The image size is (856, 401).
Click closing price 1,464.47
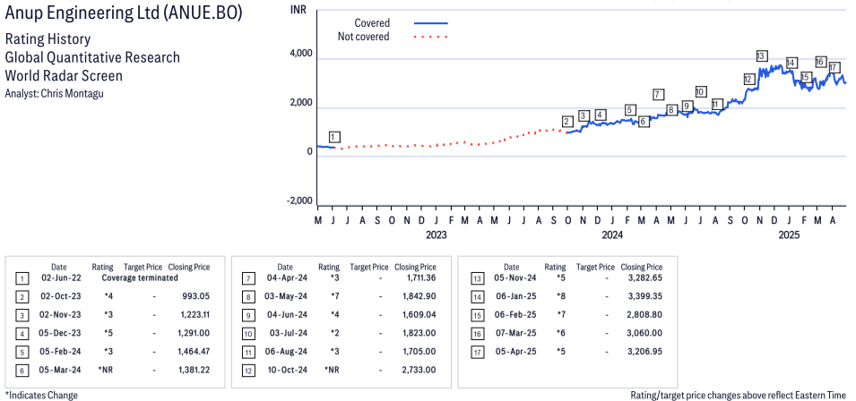coord(194,352)
